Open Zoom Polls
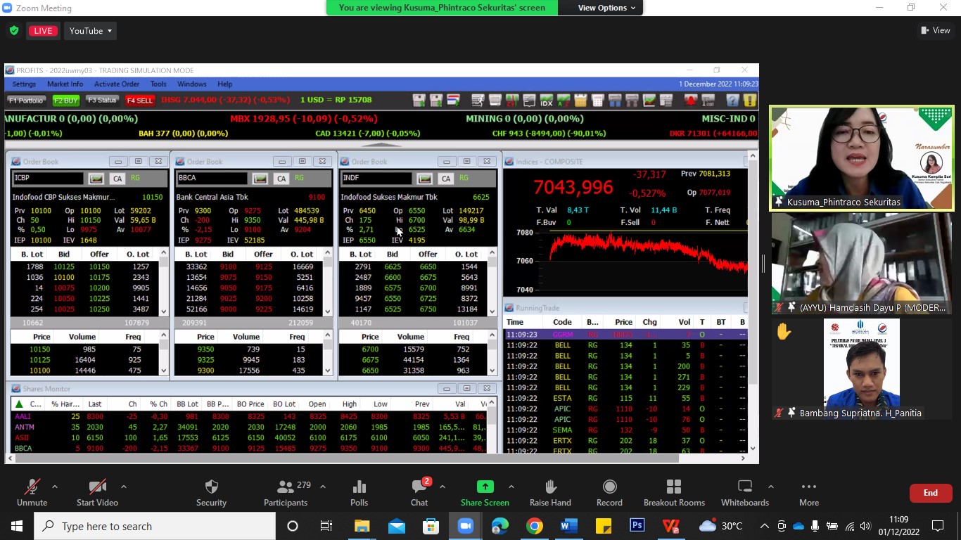The image size is (961, 540). 359,493
